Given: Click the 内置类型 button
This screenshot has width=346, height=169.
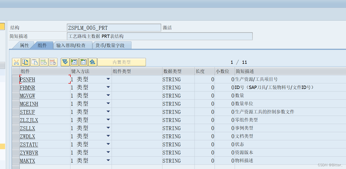Looking at the screenshot, I should (x=121, y=62).
